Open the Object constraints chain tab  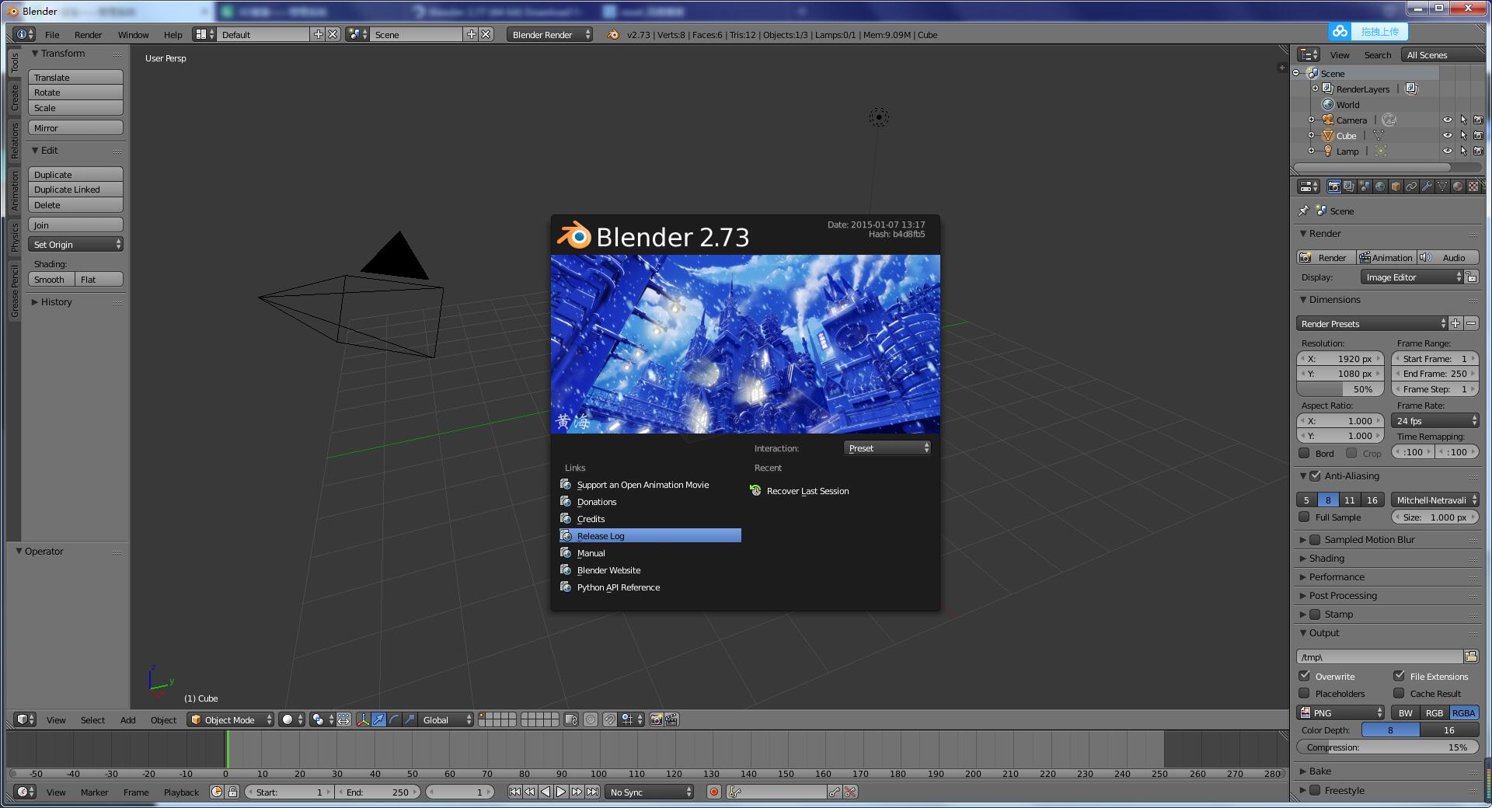(x=1411, y=186)
